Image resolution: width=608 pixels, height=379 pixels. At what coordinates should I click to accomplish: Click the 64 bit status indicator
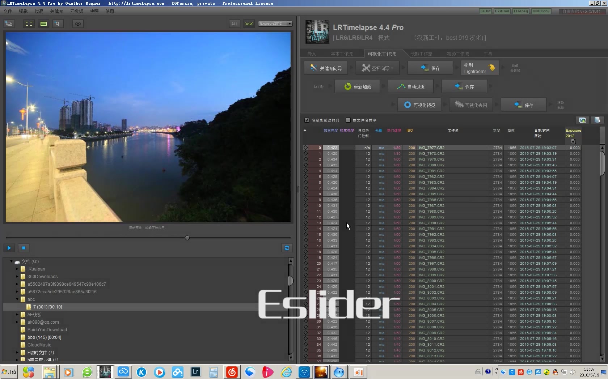click(x=485, y=11)
